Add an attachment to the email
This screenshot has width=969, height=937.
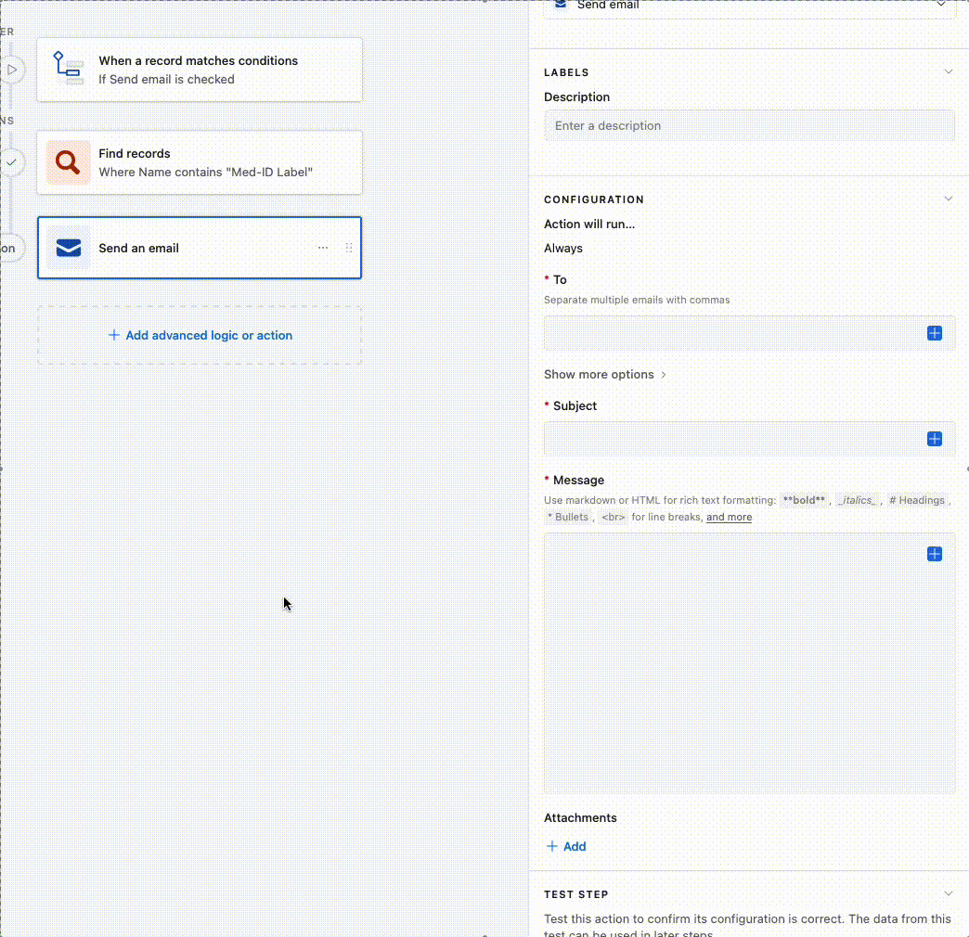coord(566,846)
